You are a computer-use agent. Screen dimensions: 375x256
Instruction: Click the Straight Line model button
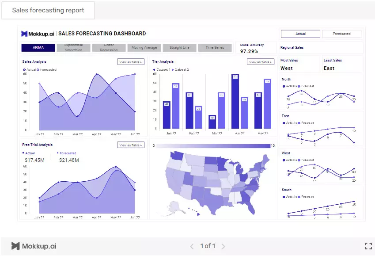[179, 48]
